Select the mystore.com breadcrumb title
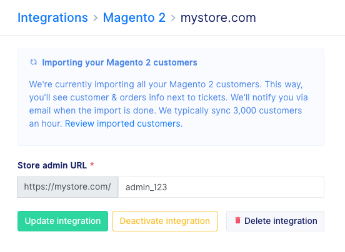 tap(218, 18)
